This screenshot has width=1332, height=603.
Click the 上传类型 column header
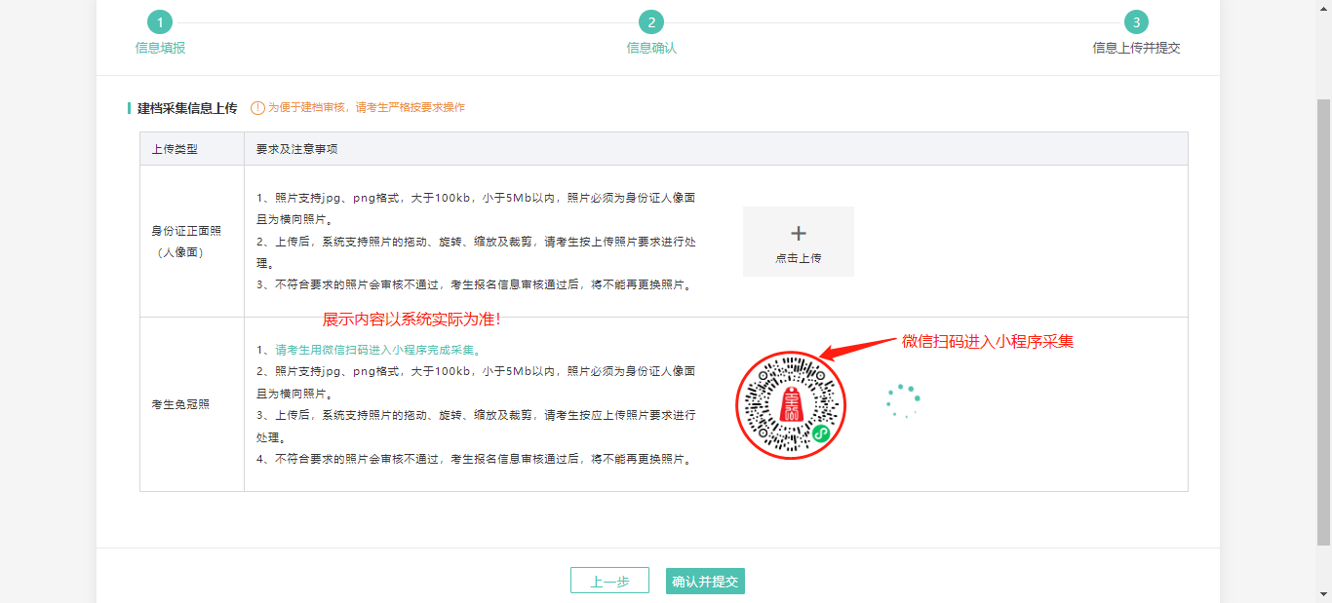[x=175, y=149]
